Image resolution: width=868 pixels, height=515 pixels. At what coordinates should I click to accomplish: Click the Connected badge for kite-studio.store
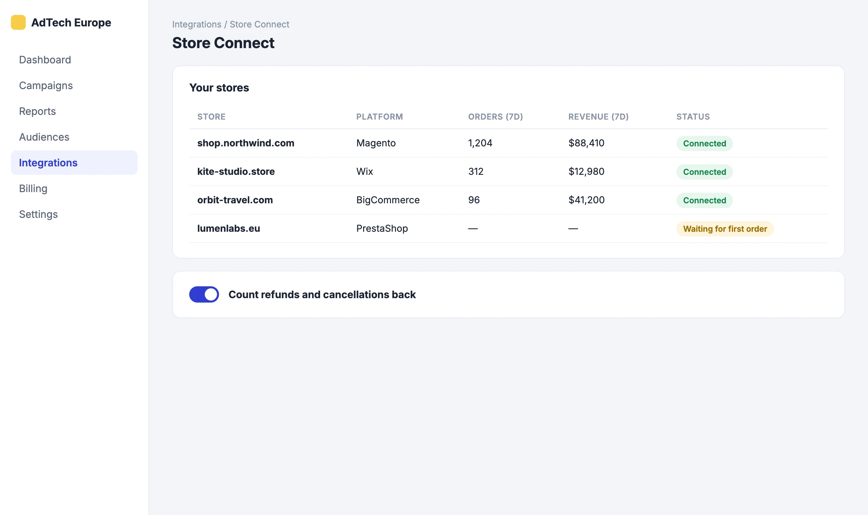(x=705, y=172)
